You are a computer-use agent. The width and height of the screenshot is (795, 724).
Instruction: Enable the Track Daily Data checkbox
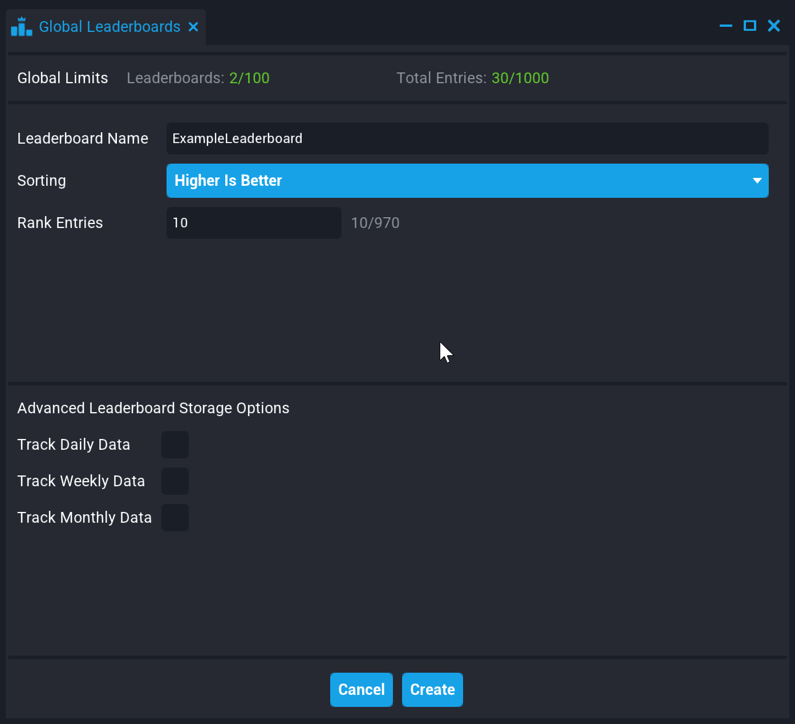(175, 445)
